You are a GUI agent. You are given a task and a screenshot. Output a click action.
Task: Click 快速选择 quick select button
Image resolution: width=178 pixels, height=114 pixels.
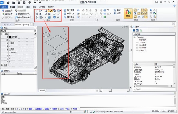pos(7,11)
